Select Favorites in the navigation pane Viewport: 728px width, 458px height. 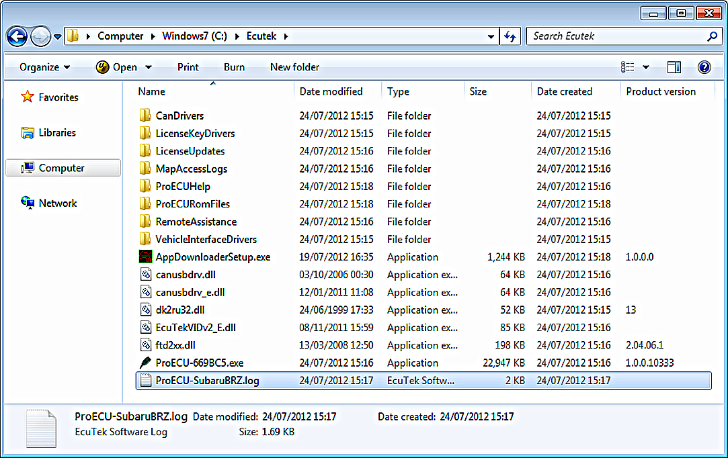tap(58, 97)
